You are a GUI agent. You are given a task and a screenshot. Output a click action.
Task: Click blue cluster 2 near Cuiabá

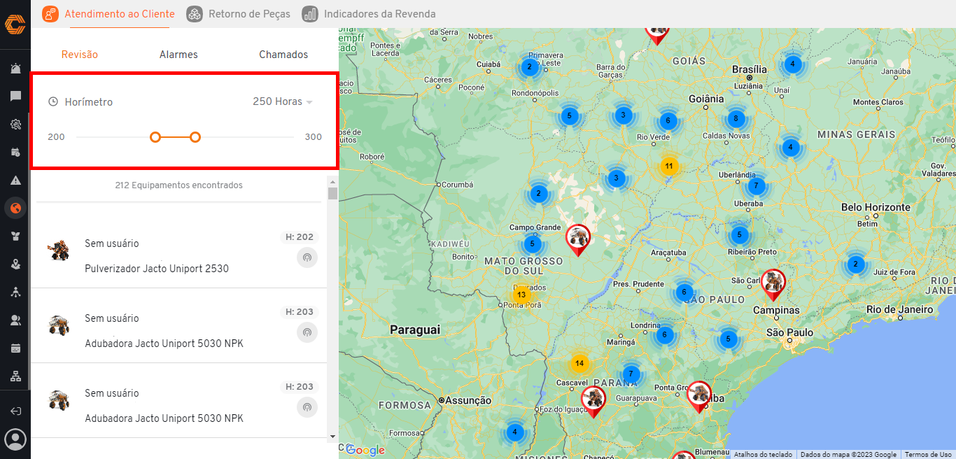[x=530, y=67]
